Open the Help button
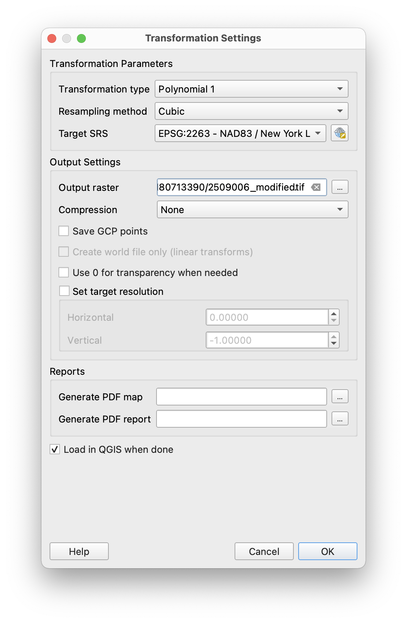Image resolution: width=407 pixels, height=623 pixels. (79, 551)
